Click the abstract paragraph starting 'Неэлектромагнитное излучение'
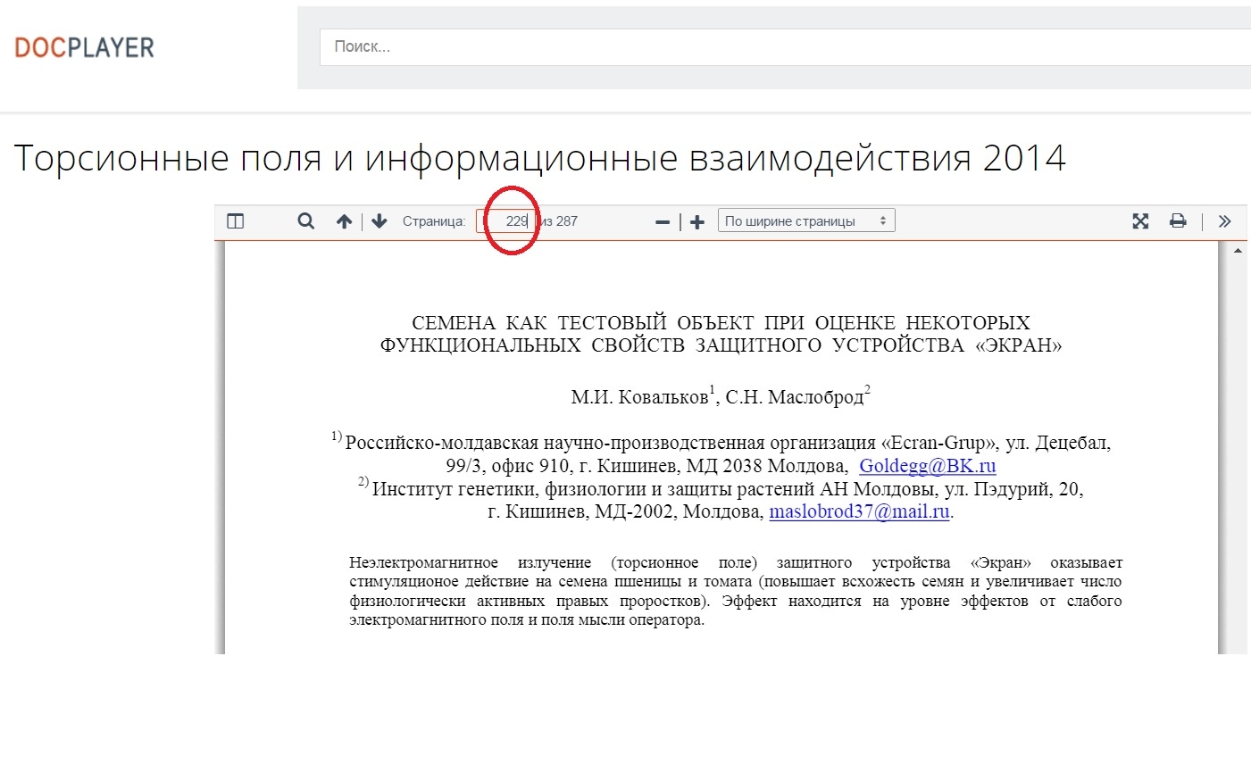This screenshot has width=1251, height=781. pyautogui.click(x=735, y=591)
